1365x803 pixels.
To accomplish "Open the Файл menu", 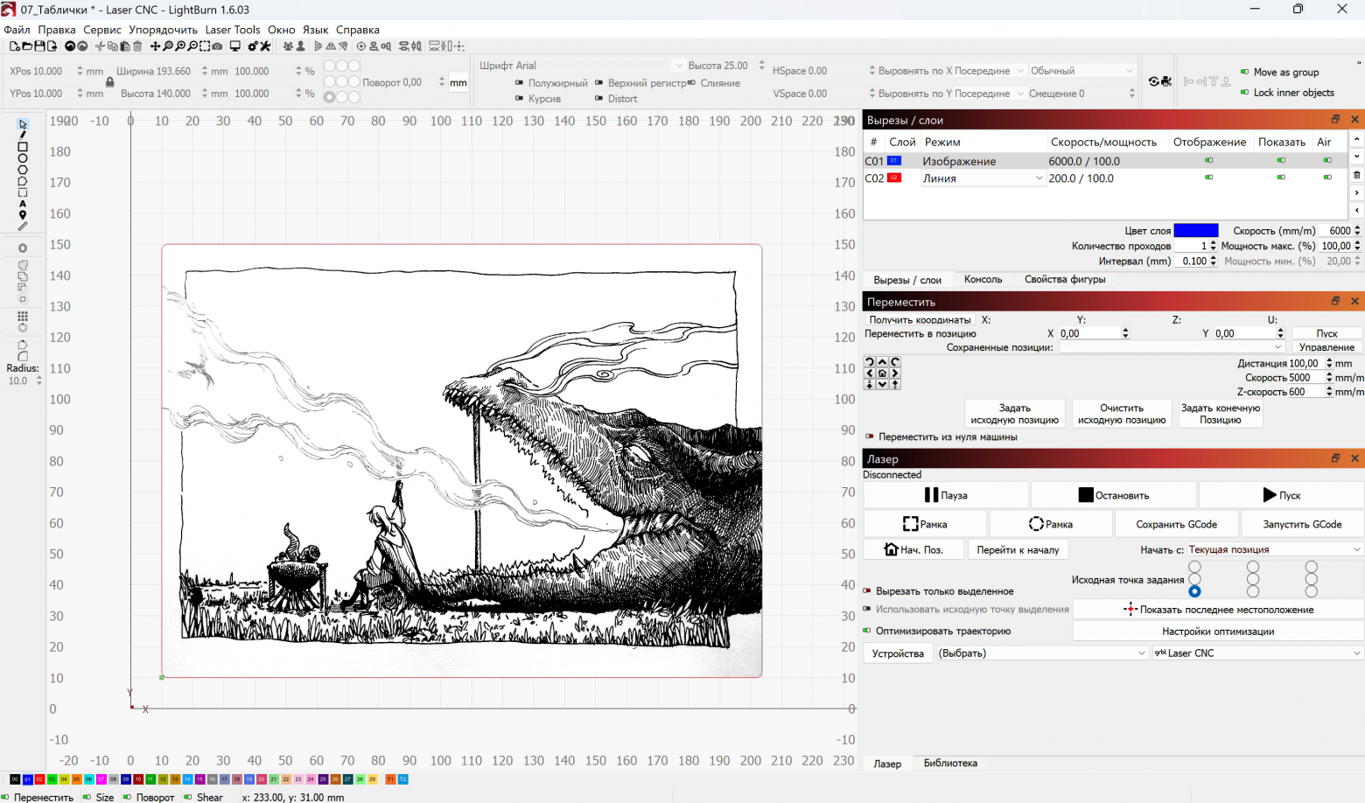I will click(17, 30).
